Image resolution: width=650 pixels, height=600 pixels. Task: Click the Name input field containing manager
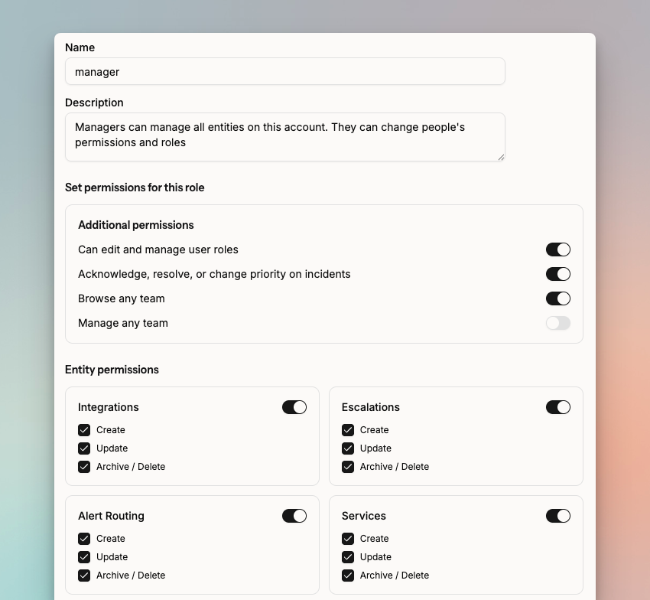click(x=284, y=71)
